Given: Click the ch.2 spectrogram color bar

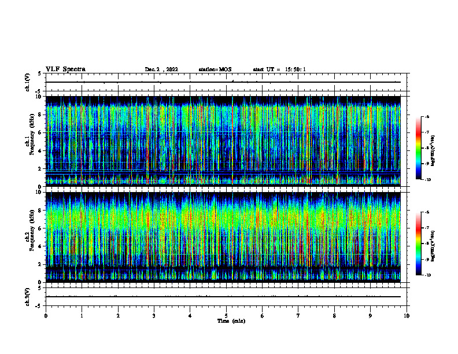Looking at the screenshot, I should click(x=418, y=244).
